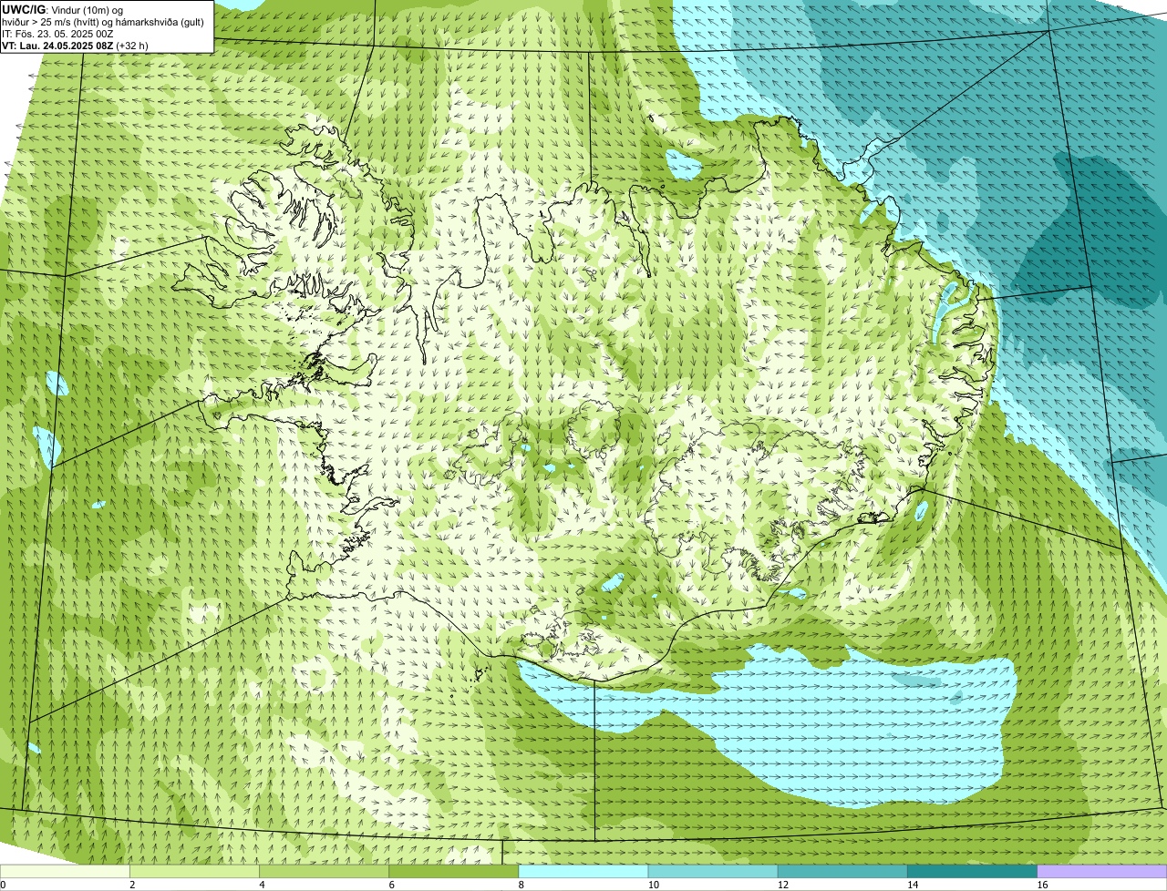Click the scale label '6'
This screenshot has width=1167, height=891.
[x=391, y=885]
